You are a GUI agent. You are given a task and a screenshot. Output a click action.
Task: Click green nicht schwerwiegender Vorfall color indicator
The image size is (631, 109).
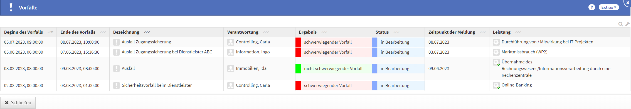point(298,69)
